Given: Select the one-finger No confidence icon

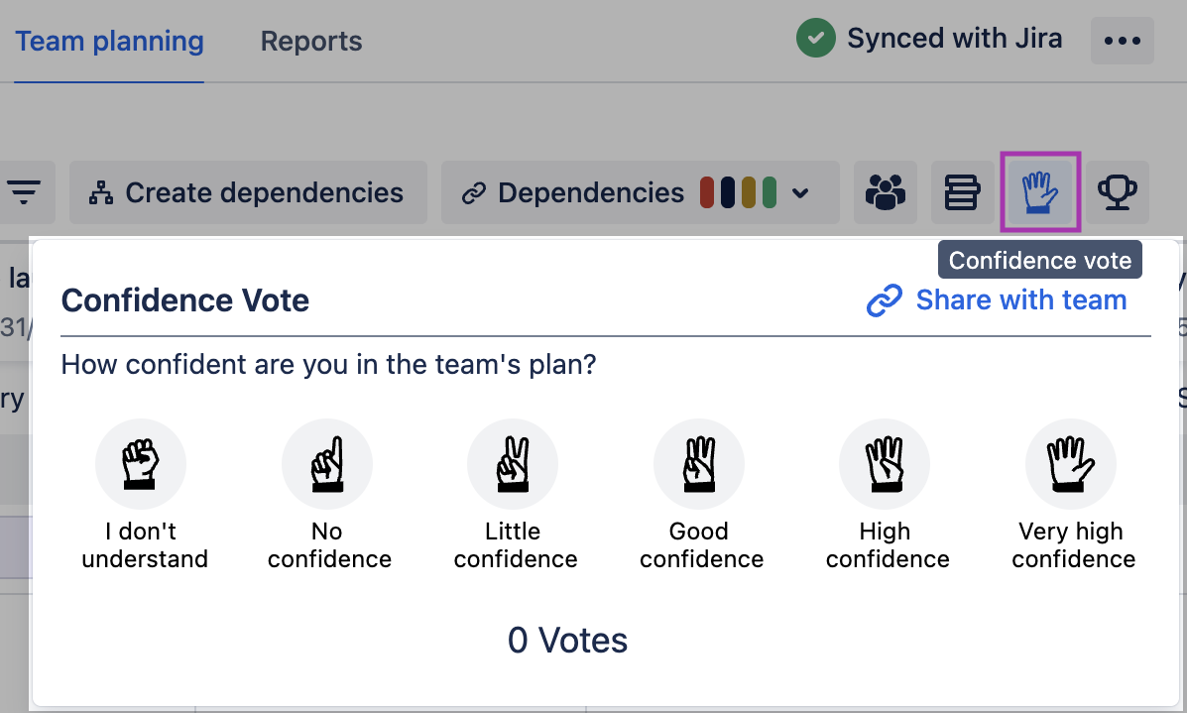Looking at the screenshot, I should 327,464.
